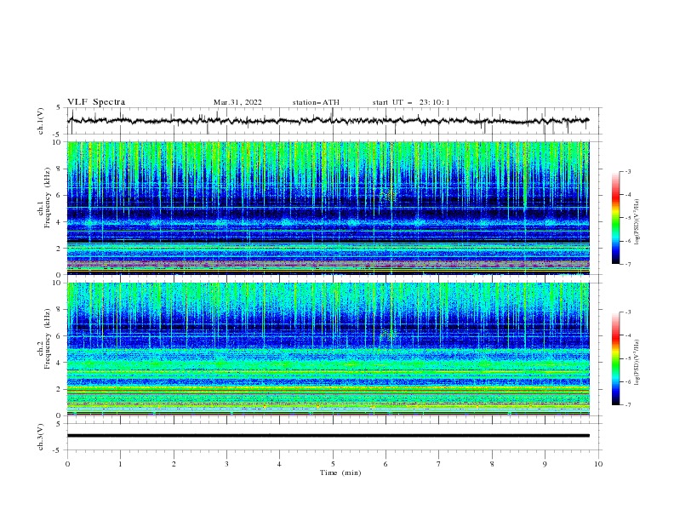Select the date text 'Mar.31, 2022'
Viewport: 674px width, 521px height.
pyautogui.click(x=237, y=102)
